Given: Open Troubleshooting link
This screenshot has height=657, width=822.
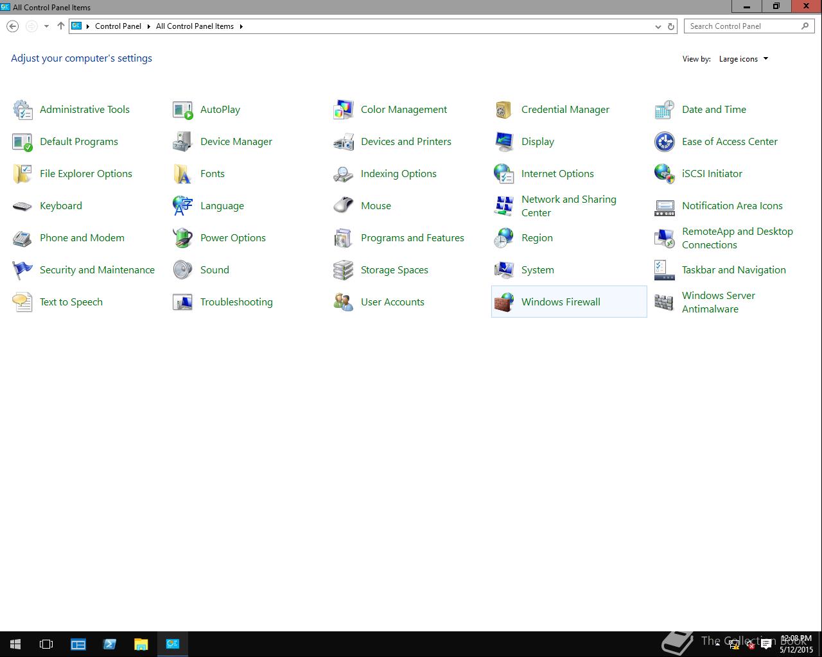Looking at the screenshot, I should coord(236,302).
